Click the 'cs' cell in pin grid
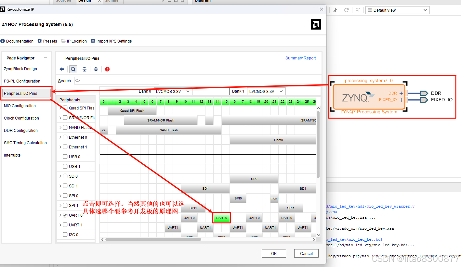Viewport: 461px width, 267px height. pyautogui.click(x=104, y=130)
